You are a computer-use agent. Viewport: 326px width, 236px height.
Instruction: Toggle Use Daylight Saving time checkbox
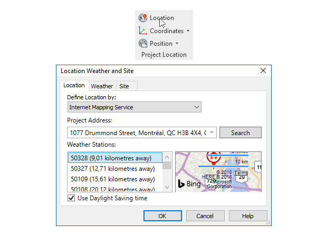71,198
